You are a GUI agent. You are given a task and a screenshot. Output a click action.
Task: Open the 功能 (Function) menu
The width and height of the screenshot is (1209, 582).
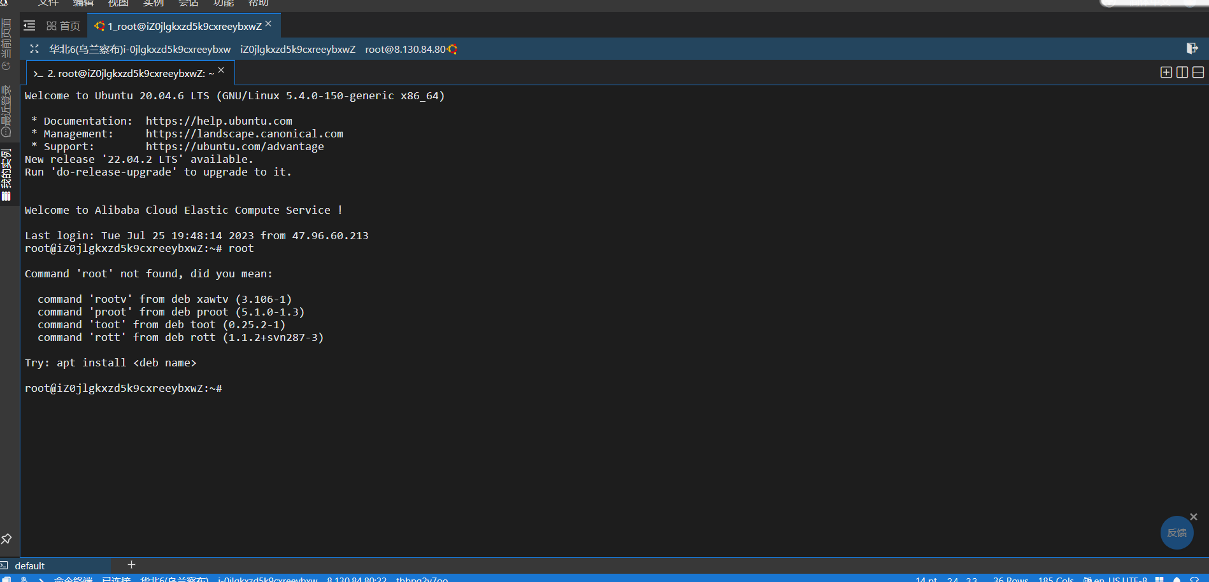tap(223, 3)
